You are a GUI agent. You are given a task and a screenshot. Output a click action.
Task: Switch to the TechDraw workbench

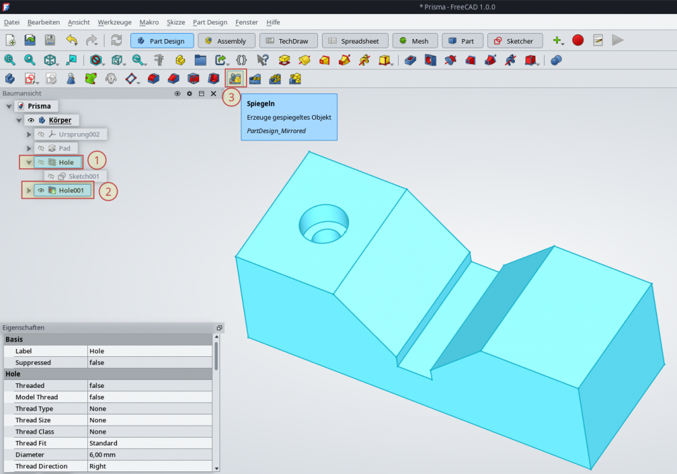pos(289,41)
